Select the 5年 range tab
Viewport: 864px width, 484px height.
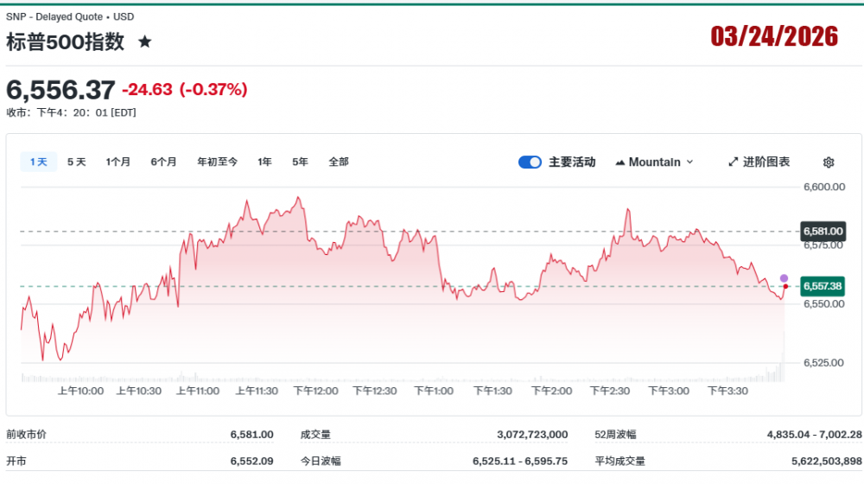300,162
